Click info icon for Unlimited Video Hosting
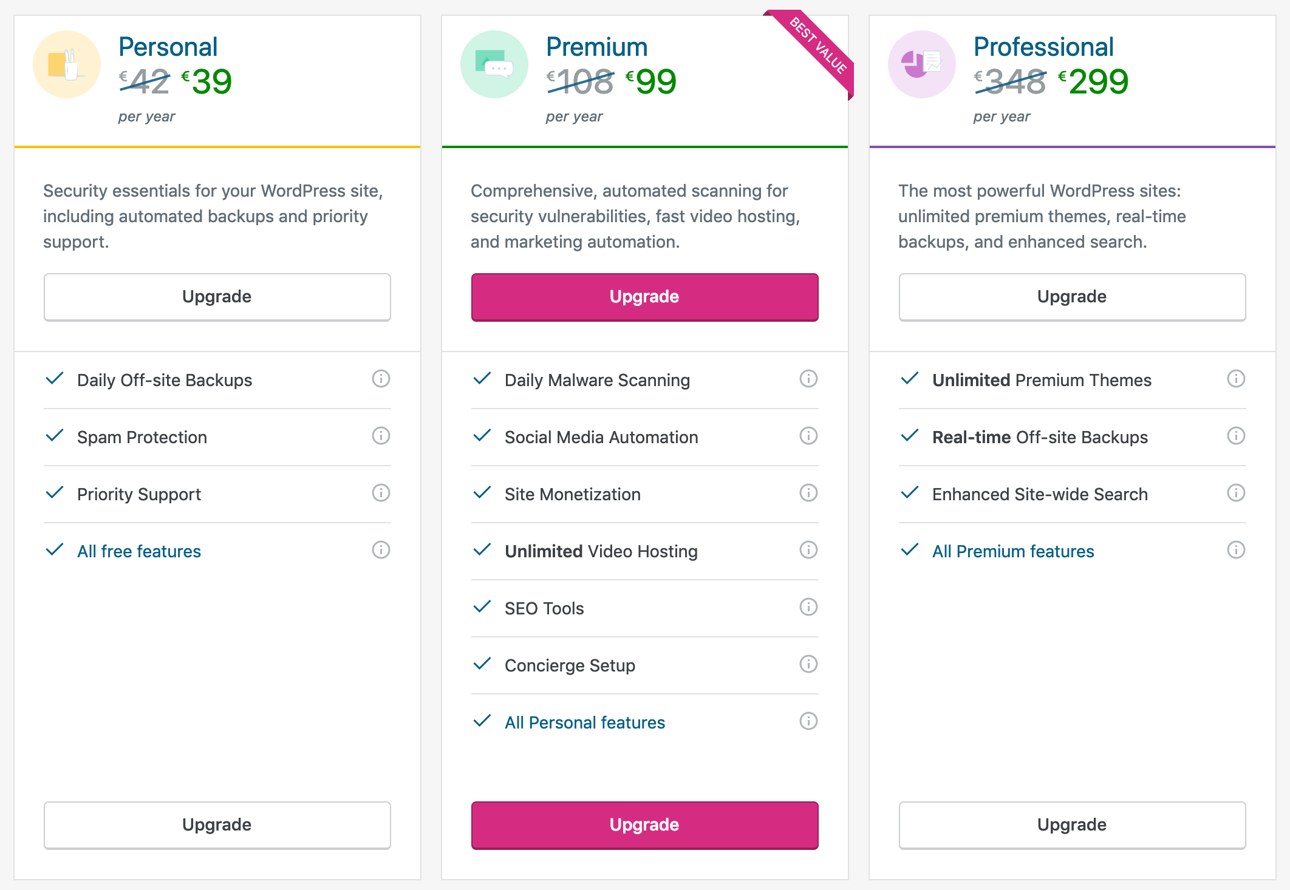 pyautogui.click(x=808, y=550)
